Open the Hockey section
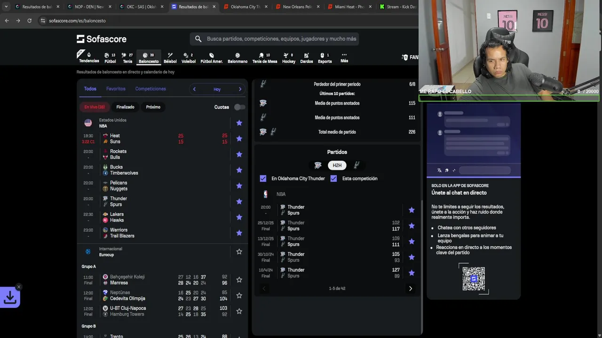The width and height of the screenshot is (602, 338). click(289, 58)
